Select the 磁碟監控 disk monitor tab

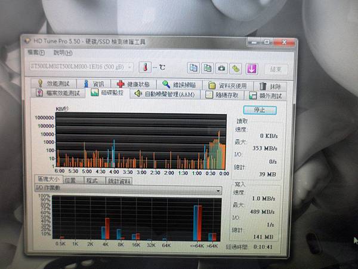click(x=107, y=93)
